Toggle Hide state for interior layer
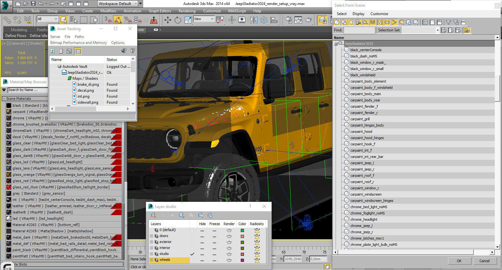Image resolution: width=502 pixels, height=270 pixels. (x=202, y=248)
